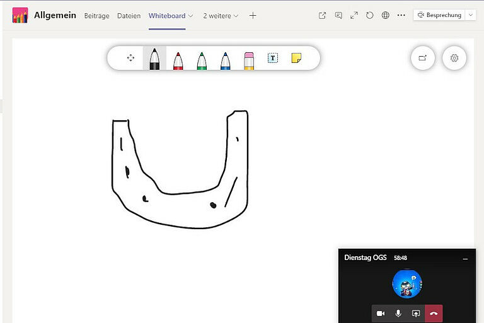Start a meeting with Besprechung button
Image resolution: width=484 pixels, height=323 pixels.
439,15
